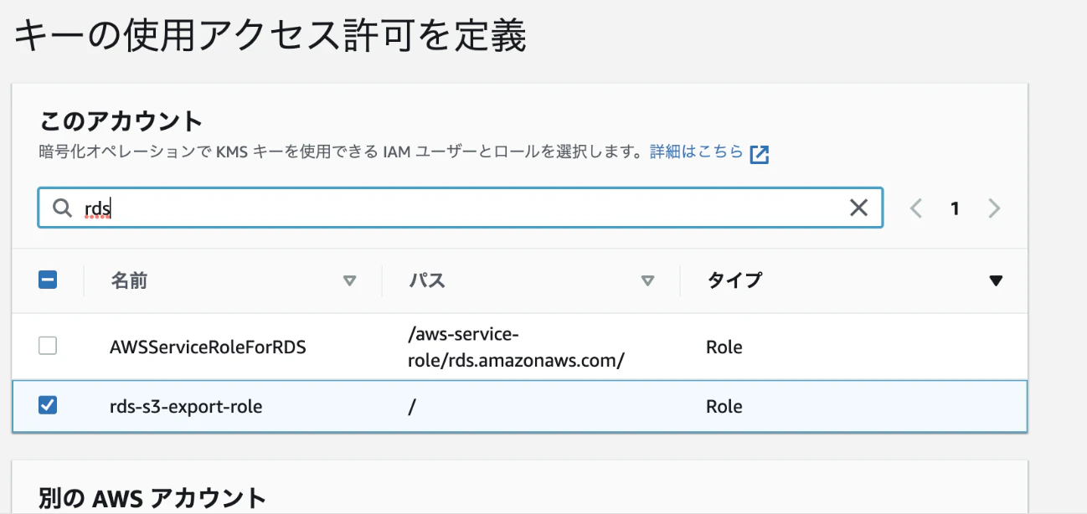This screenshot has width=1087, height=514.
Task: Click the rds-s3-export-role name
Action: point(186,407)
